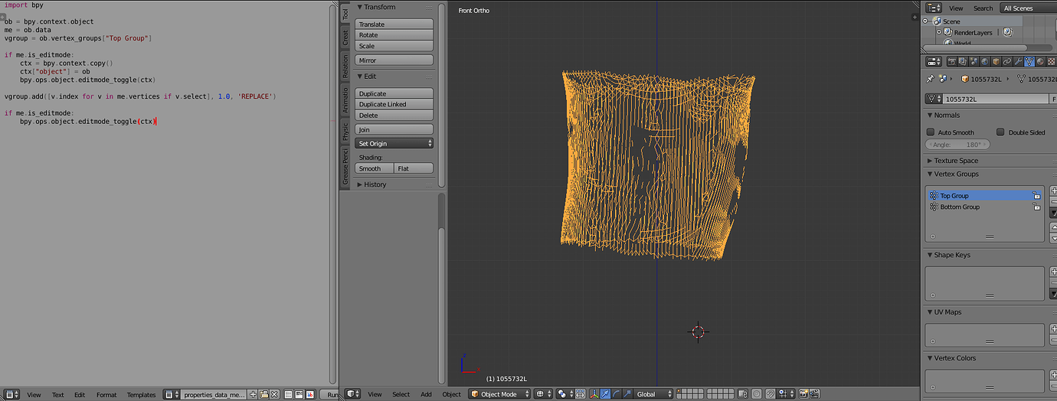This screenshot has height=401, width=1057.
Task: Open Templates menu in text editor
Action: 141,395
